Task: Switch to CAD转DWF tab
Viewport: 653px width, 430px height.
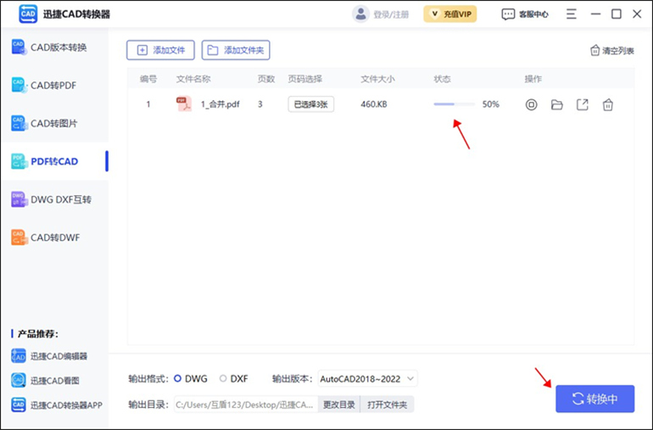Action: click(x=54, y=237)
